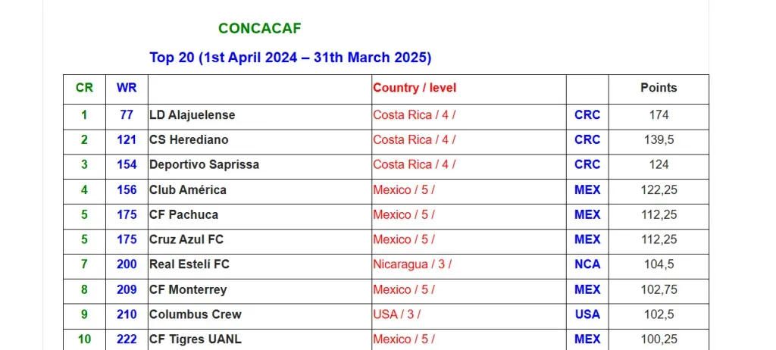Select the USA / 3 / country cell
776x350 pixels.
point(397,314)
